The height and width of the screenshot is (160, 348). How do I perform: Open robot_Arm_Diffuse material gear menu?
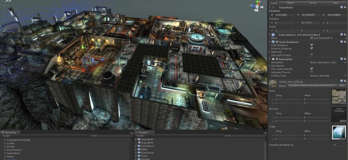click(345, 81)
